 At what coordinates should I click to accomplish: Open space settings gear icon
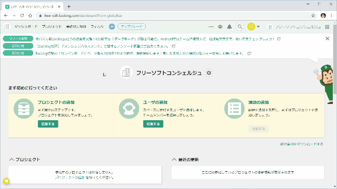coord(209,73)
